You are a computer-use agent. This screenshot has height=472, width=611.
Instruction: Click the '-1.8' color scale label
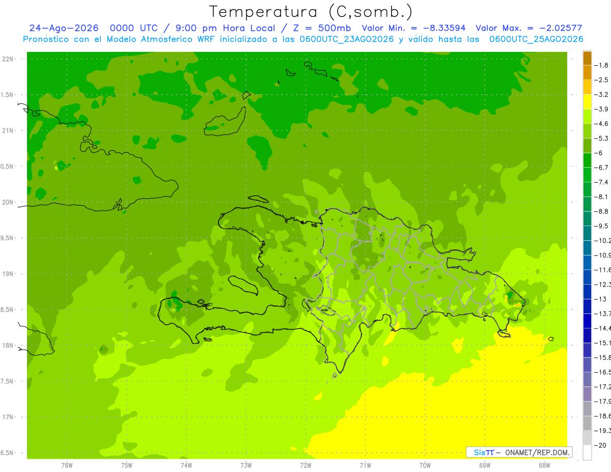602,65
